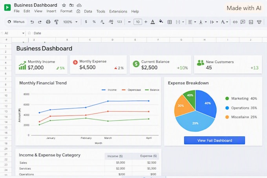Open the Tools menu
The width and height of the screenshot is (267, 178).
[101, 11]
